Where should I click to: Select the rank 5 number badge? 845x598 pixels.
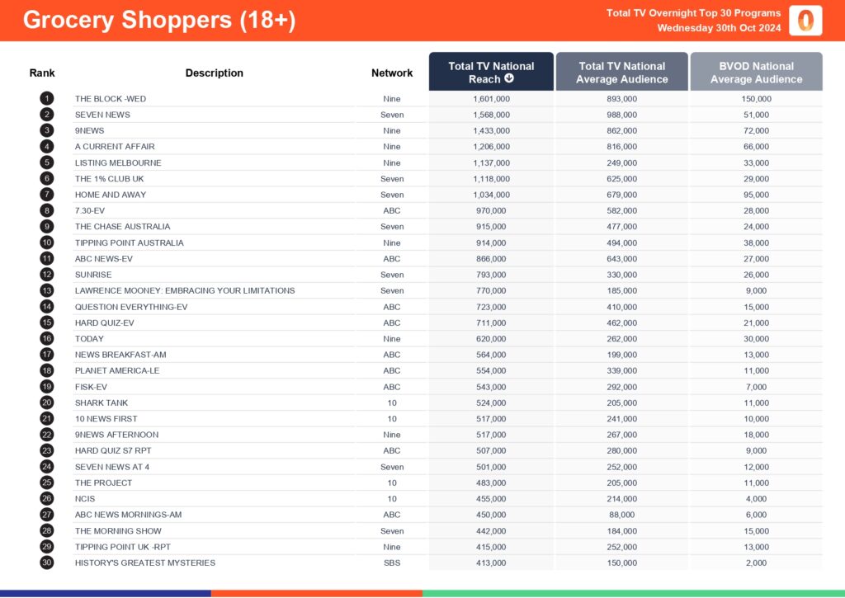pos(46,162)
